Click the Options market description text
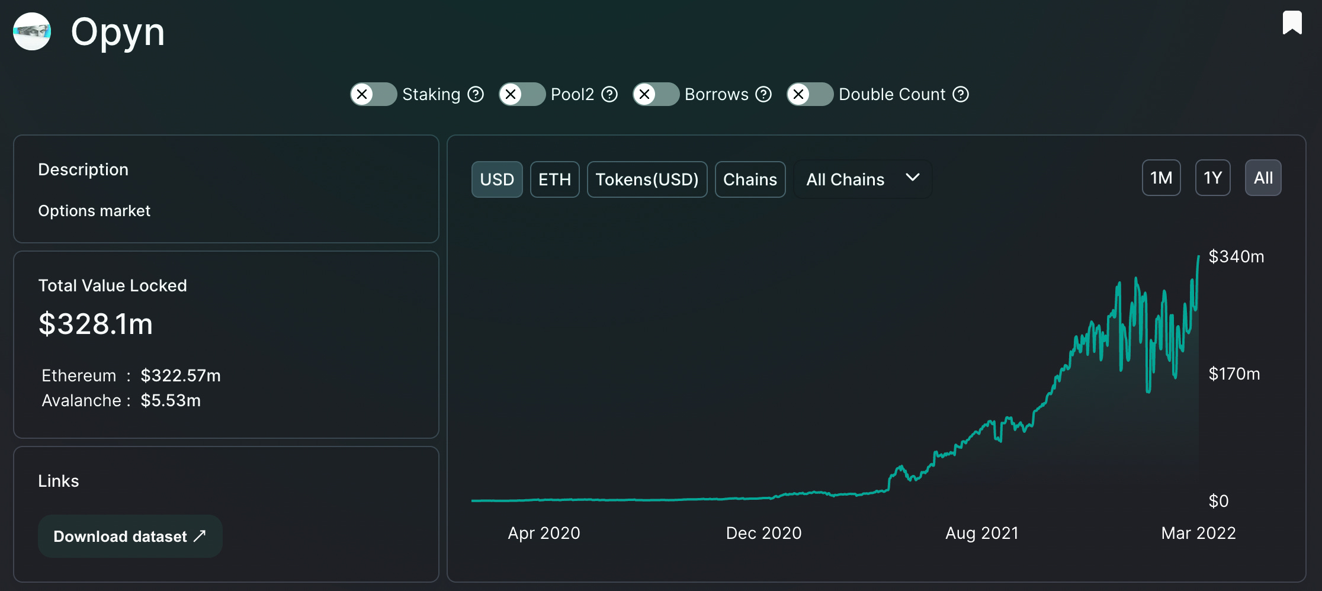This screenshot has width=1322, height=591. point(94,211)
